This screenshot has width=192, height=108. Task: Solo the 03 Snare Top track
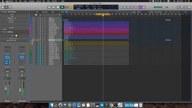(x=43, y=26)
